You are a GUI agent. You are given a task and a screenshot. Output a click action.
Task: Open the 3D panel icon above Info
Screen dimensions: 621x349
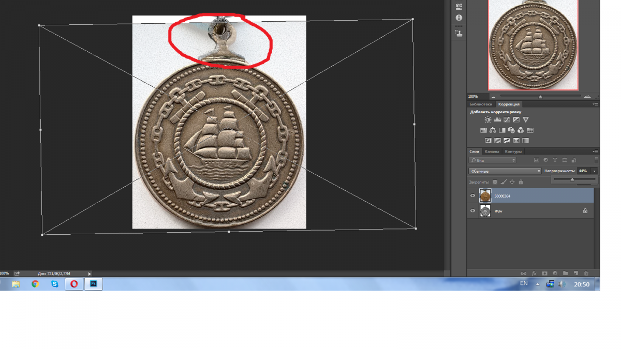click(459, 6)
